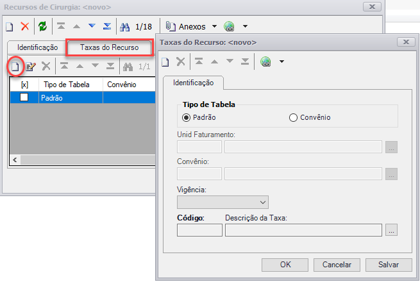Viewport: 420px width, 282px height.
Task: Tick the checkbox on Padrão row
Action: (x=24, y=97)
